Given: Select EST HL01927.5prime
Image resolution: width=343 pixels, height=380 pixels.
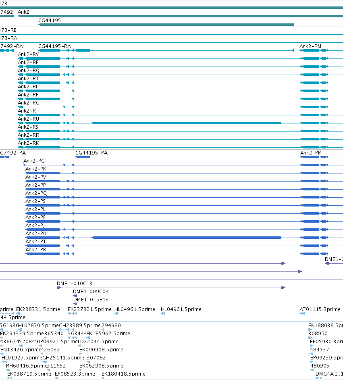Looking at the screenshot, I should pyautogui.click(x=22, y=358).
